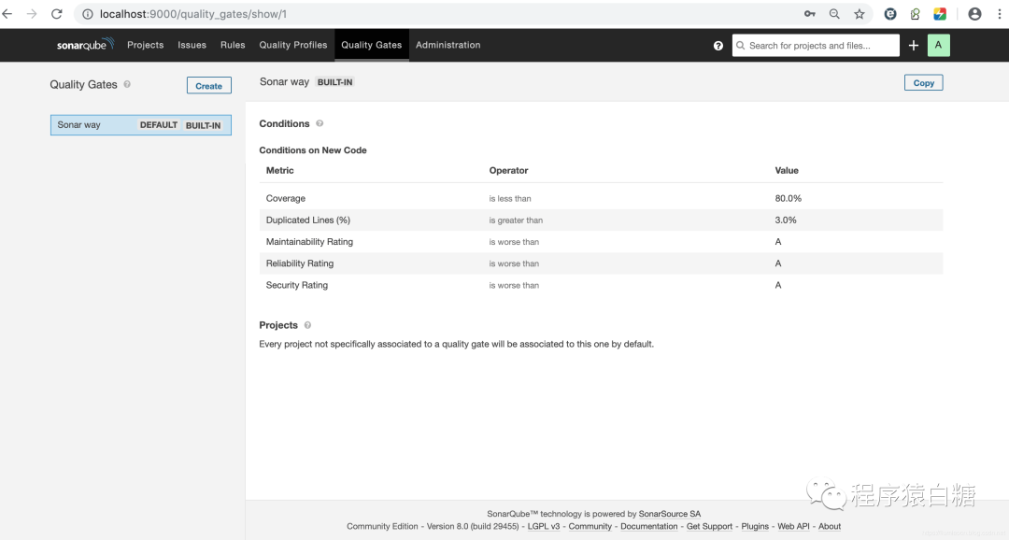Open the Projects menu item
1009x540 pixels.
145,45
